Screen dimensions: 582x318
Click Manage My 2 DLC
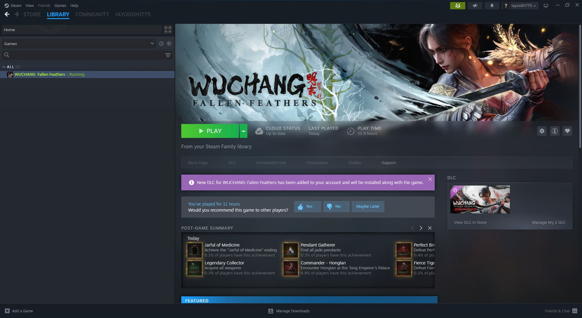549,222
